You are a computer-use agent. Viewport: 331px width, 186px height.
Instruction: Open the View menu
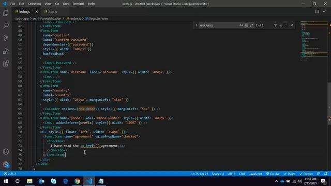click(x=48, y=4)
